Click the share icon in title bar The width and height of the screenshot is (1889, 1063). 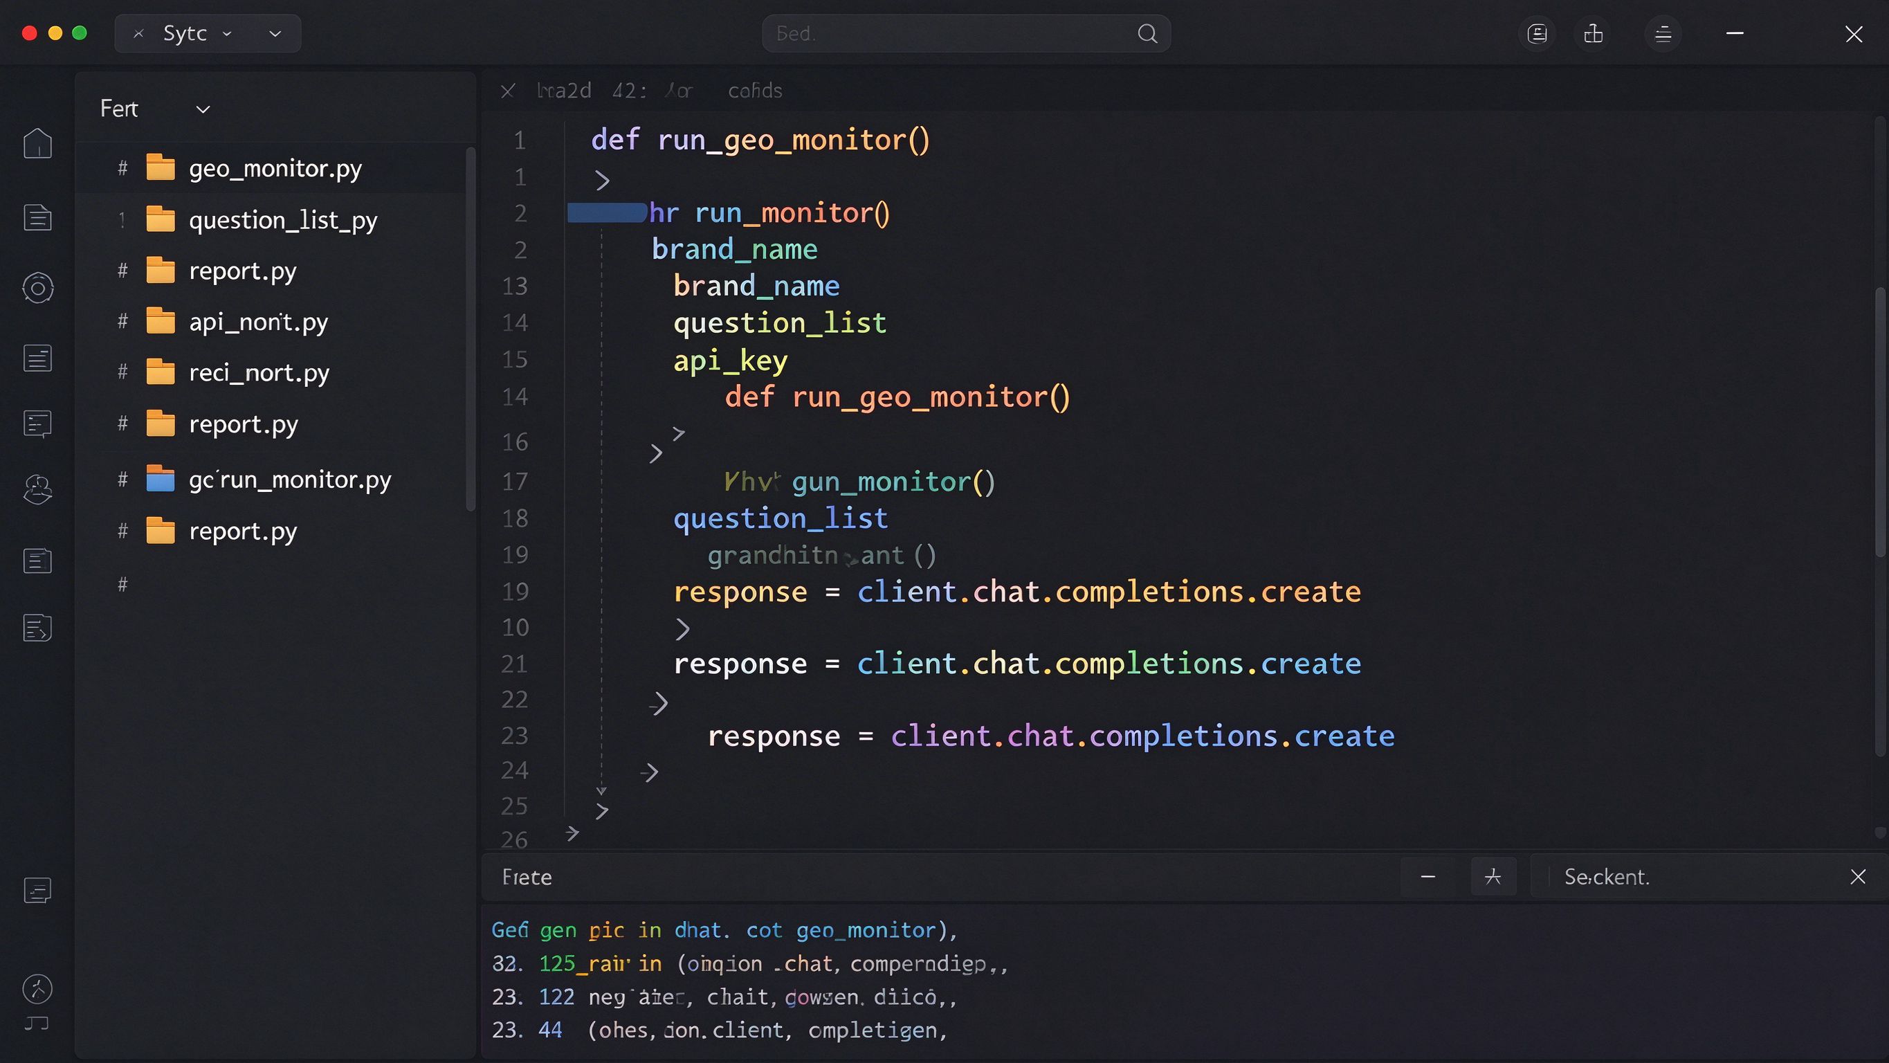[1593, 34]
